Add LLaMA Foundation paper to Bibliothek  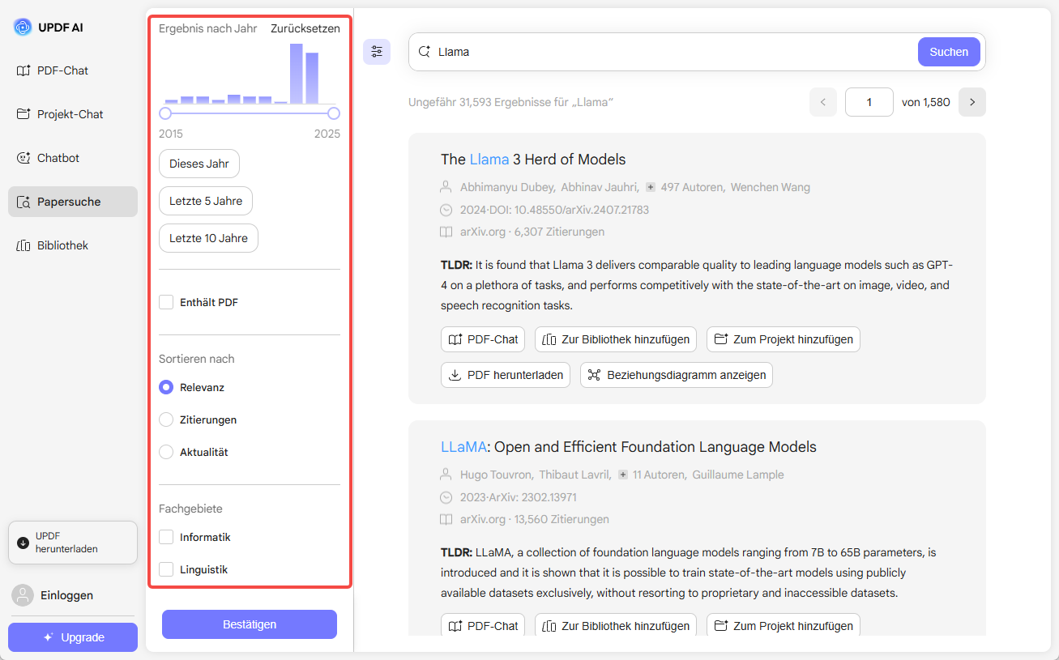[x=615, y=625]
